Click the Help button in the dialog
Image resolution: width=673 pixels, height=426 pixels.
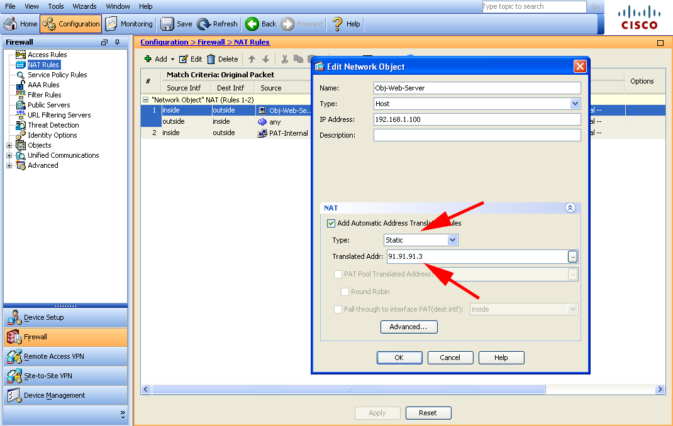pyautogui.click(x=501, y=358)
